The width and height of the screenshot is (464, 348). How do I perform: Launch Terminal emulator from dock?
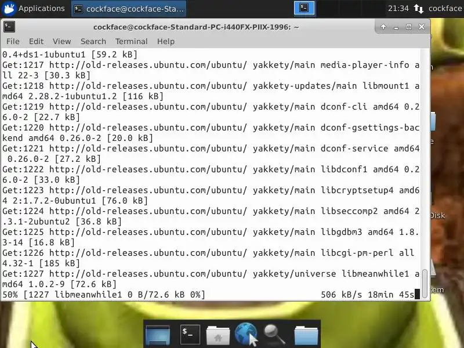(x=190, y=335)
